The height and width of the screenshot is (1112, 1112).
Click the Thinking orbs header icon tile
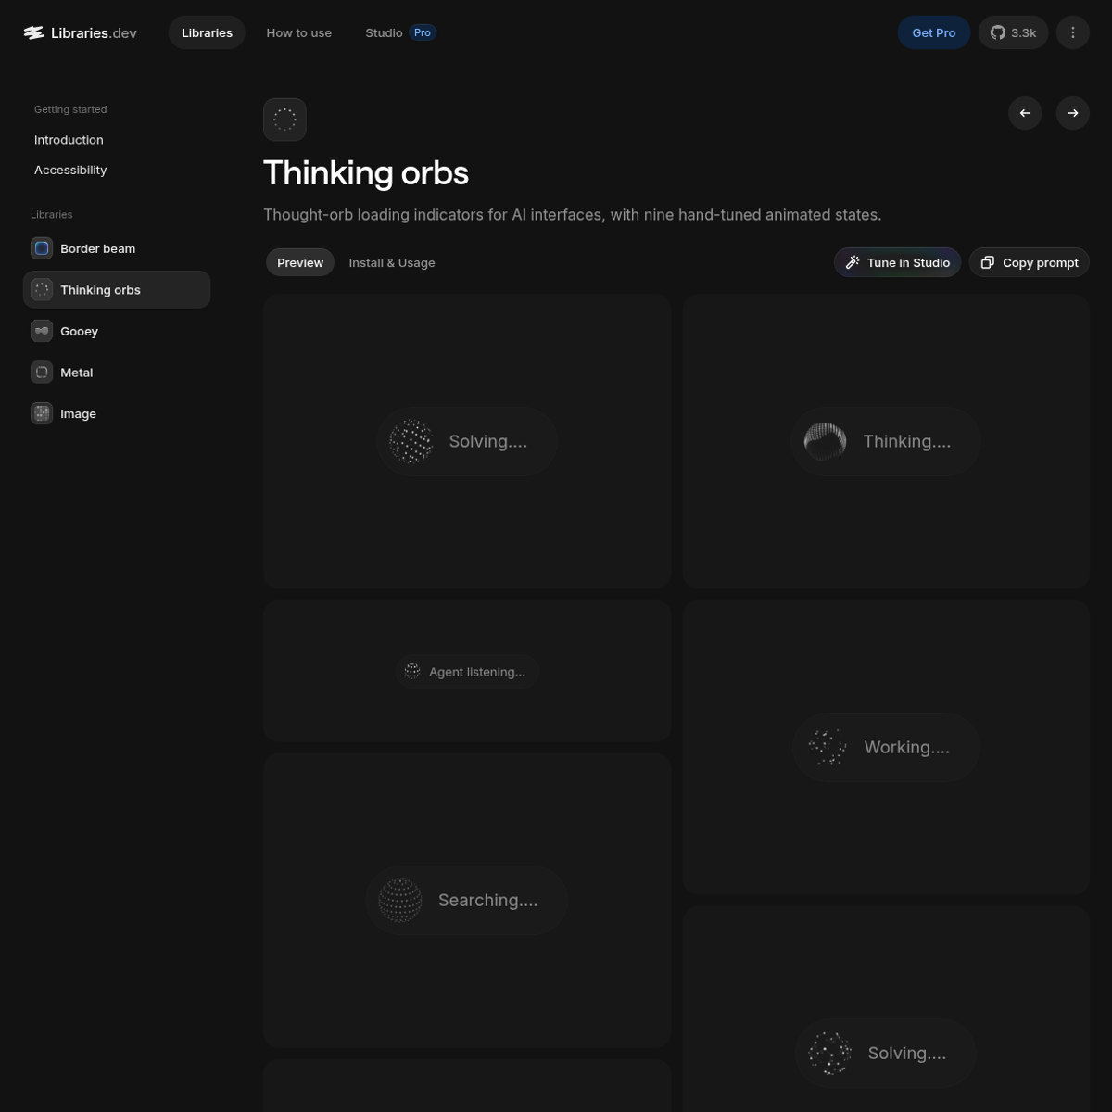click(x=284, y=120)
